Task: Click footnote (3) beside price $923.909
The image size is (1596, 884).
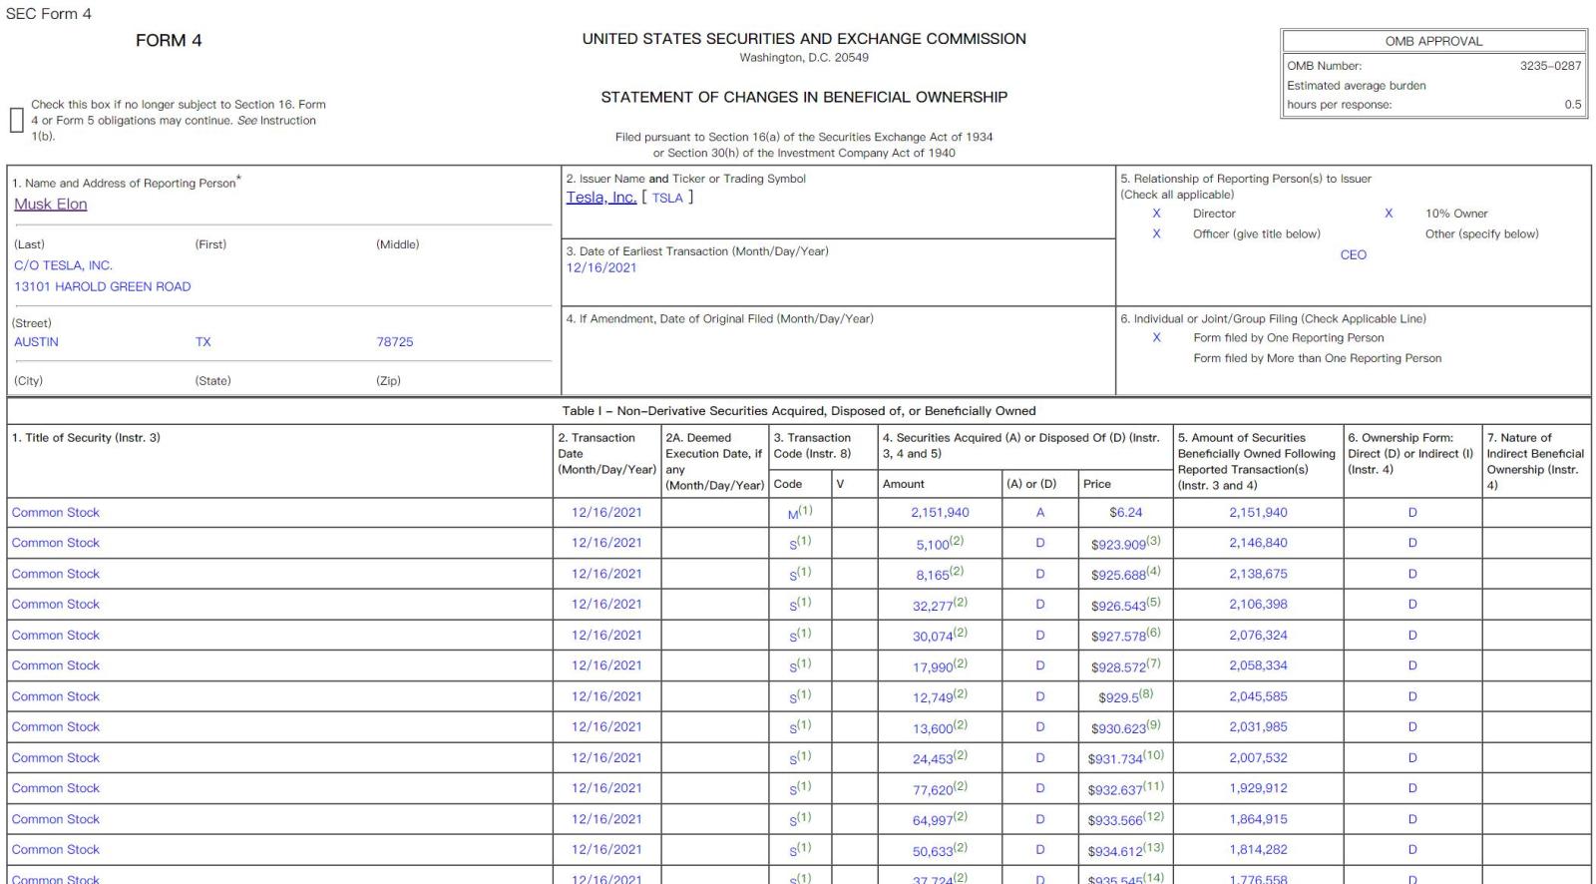Action: 1154,541
